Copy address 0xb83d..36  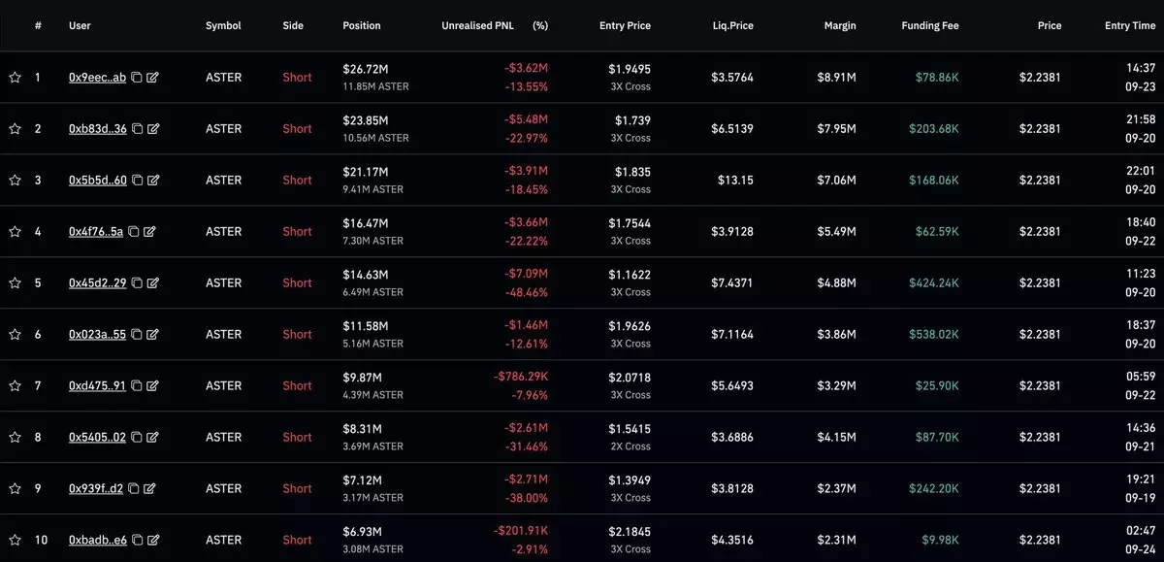[138, 129]
